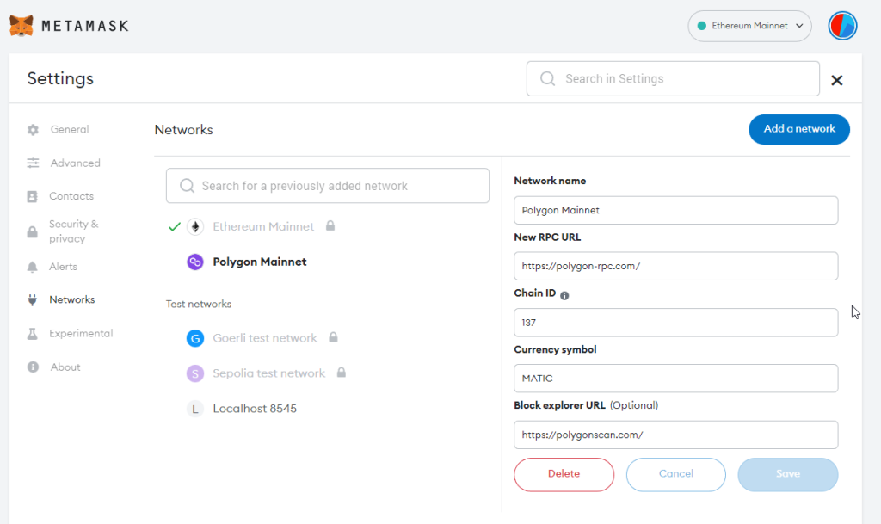Click the Goerli test network icon
This screenshot has height=524, width=881.
pos(195,338)
